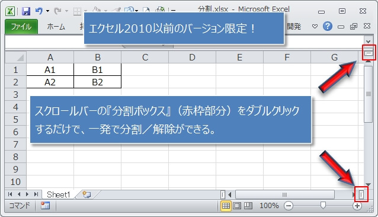Switch to Normal view
Viewport: 378px width, 217px height.
pos(226,206)
